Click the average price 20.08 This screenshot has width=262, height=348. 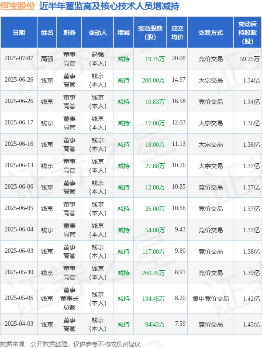pyautogui.click(x=179, y=58)
